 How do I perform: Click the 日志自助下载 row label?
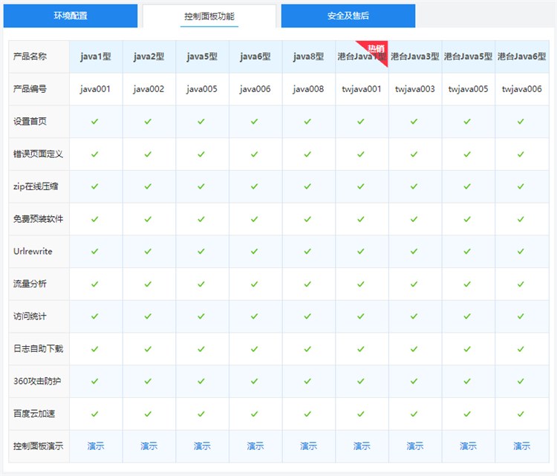(38, 349)
